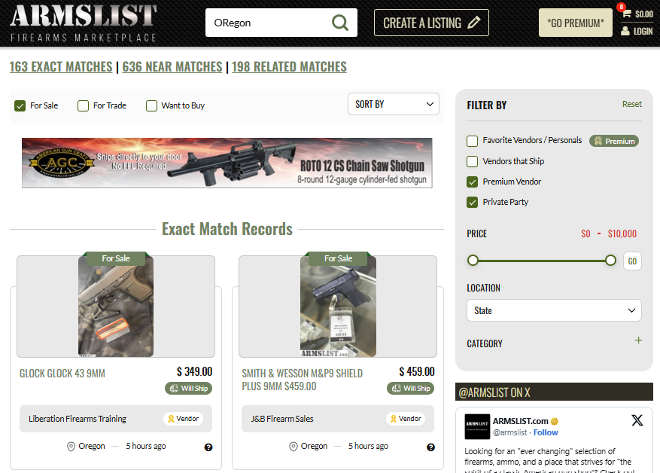Image resolution: width=660 pixels, height=473 pixels.
Task: Check the Vendors that Ship filter
Action: coord(473,161)
